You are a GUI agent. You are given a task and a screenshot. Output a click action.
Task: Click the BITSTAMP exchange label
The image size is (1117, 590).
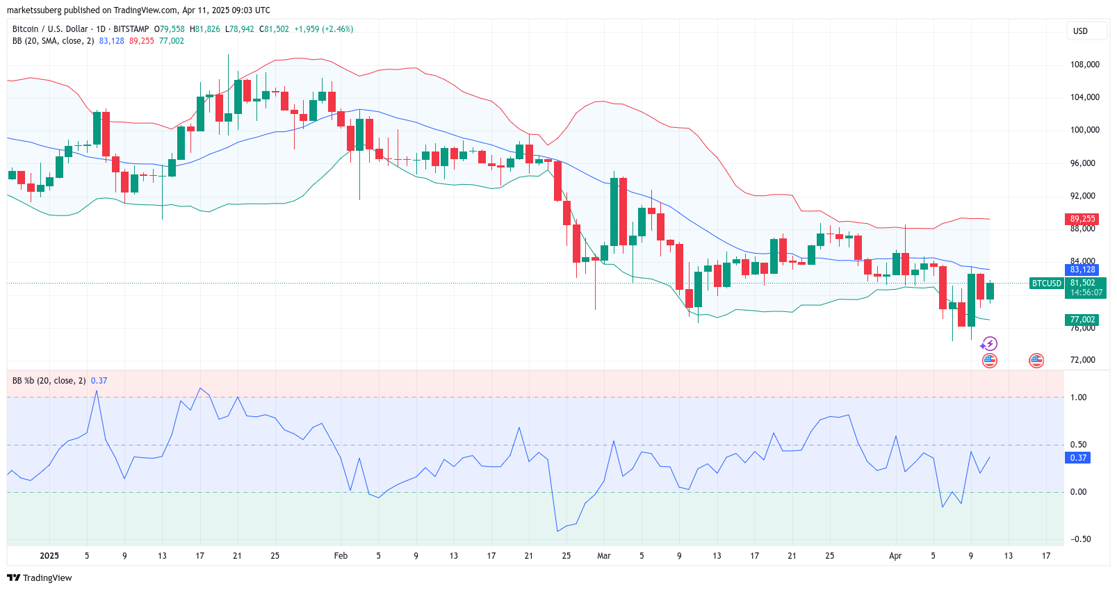pos(131,29)
